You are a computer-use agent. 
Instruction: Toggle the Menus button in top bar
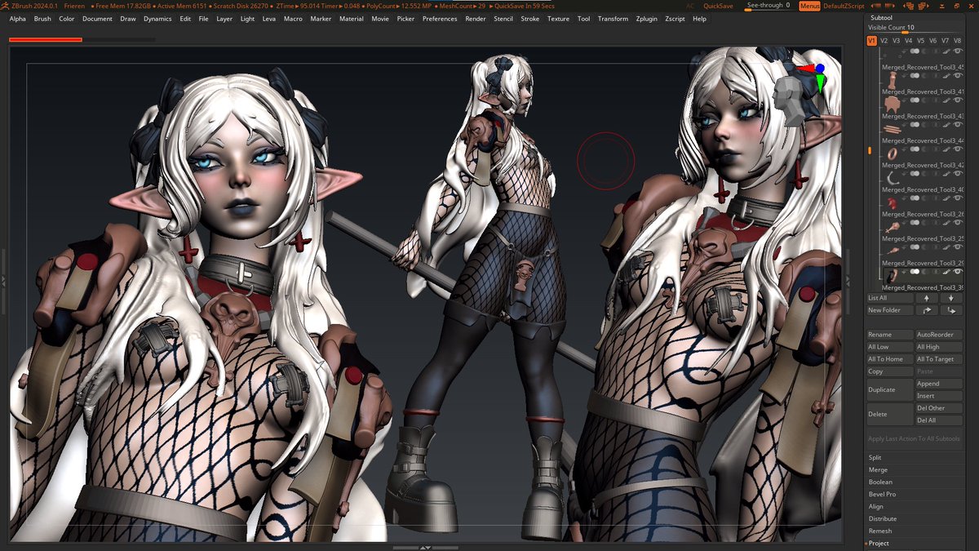[809, 6]
